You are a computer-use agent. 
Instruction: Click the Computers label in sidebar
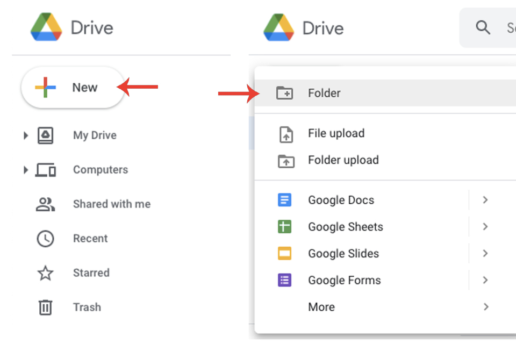pyautogui.click(x=101, y=170)
